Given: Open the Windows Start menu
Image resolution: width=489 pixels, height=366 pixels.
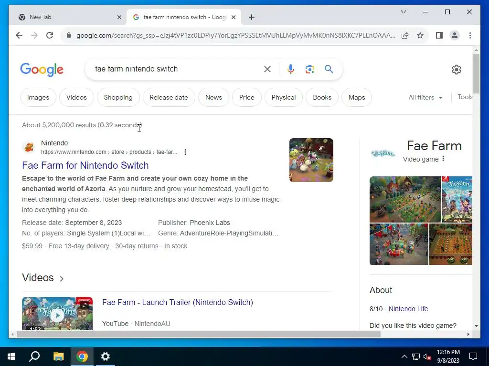Looking at the screenshot, I should tap(11, 356).
